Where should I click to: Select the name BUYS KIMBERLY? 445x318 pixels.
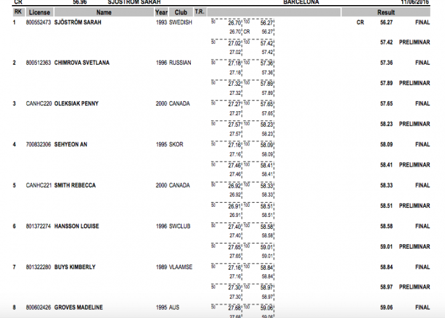point(75,267)
